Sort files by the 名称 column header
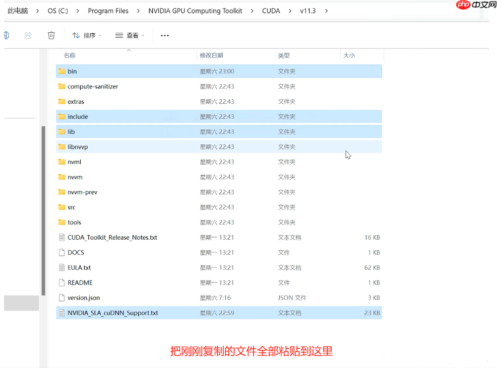 click(x=69, y=55)
